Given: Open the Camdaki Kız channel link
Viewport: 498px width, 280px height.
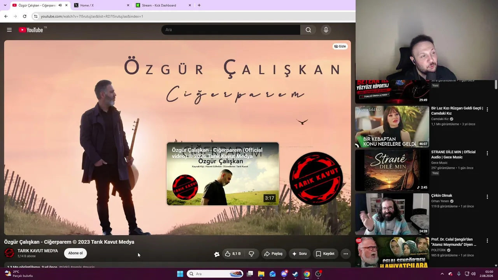Looking at the screenshot, I should click(440, 119).
